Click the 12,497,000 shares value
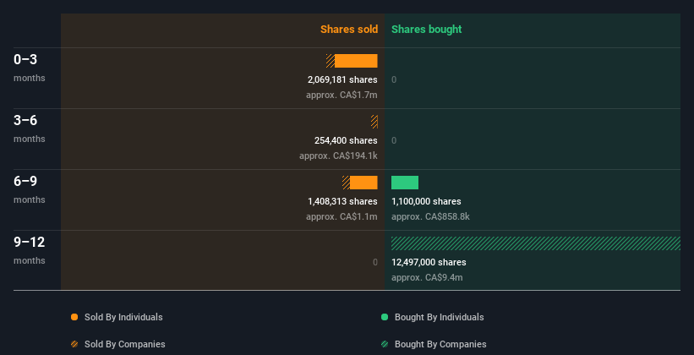The image size is (694, 355). point(429,262)
